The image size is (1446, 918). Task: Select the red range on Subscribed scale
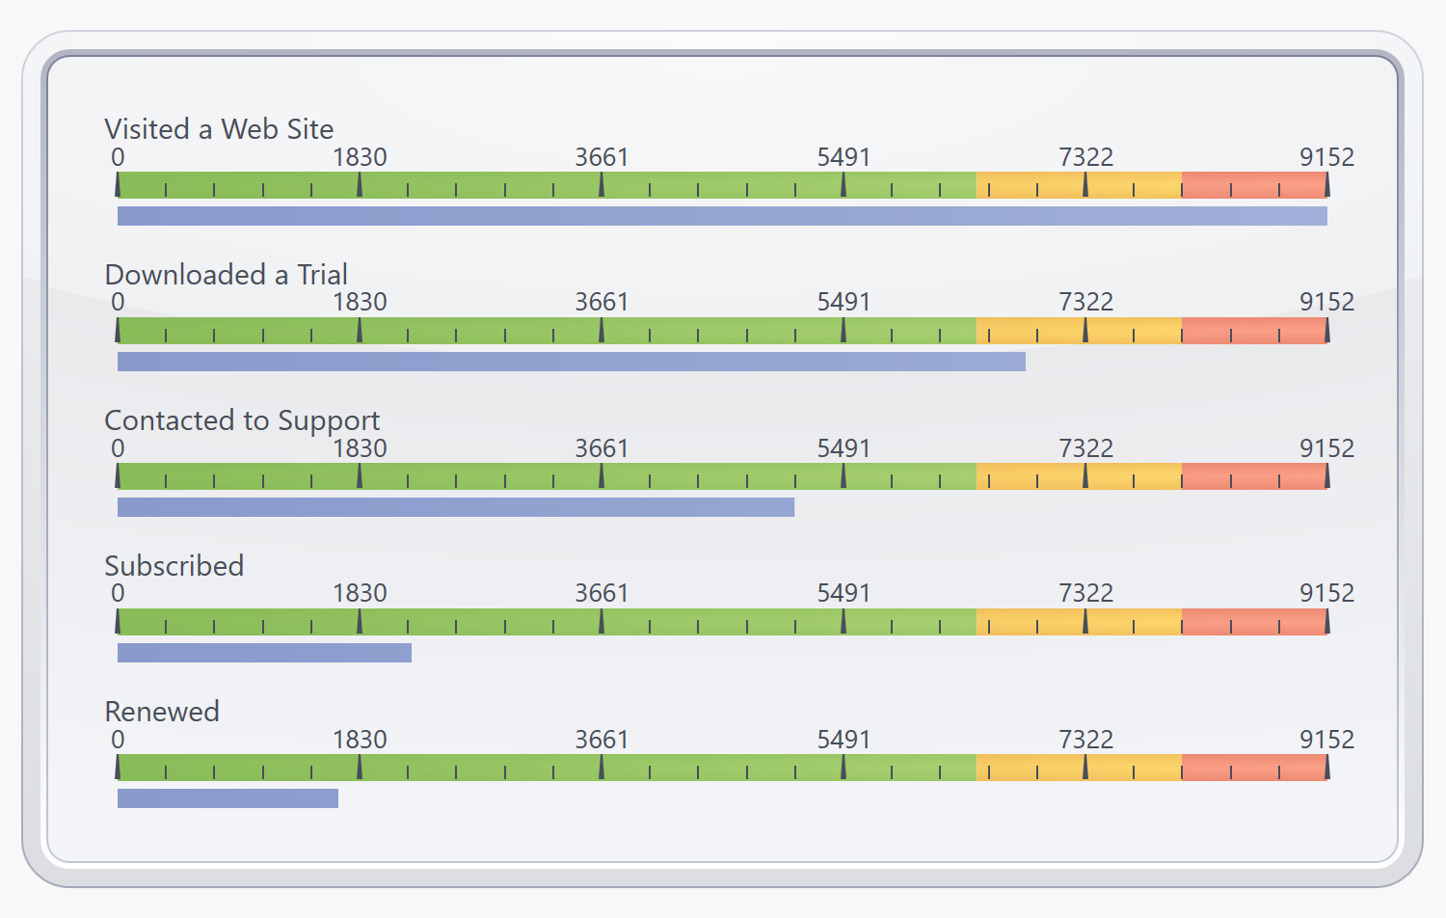coord(1253,622)
